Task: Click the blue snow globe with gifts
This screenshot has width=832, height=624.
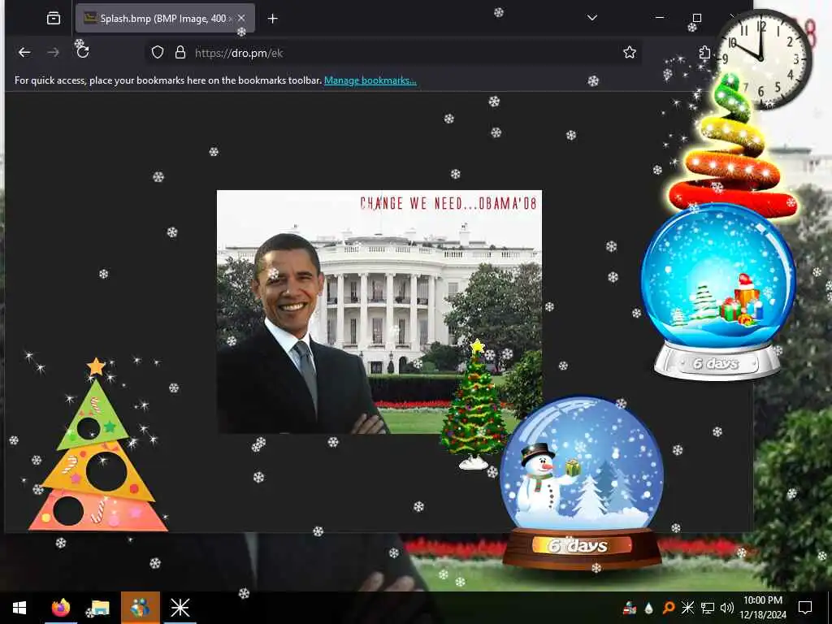Action: [x=718, y=292]
